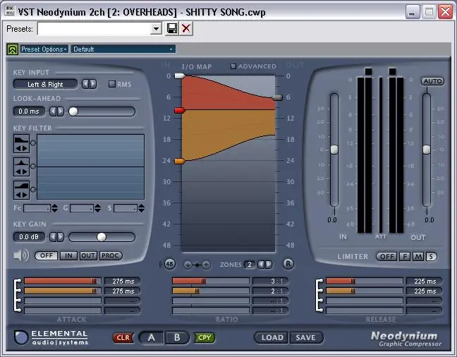Toggle the AUTO output gain button
This screenshot has height=357, width=457.
tap(432, 81)
